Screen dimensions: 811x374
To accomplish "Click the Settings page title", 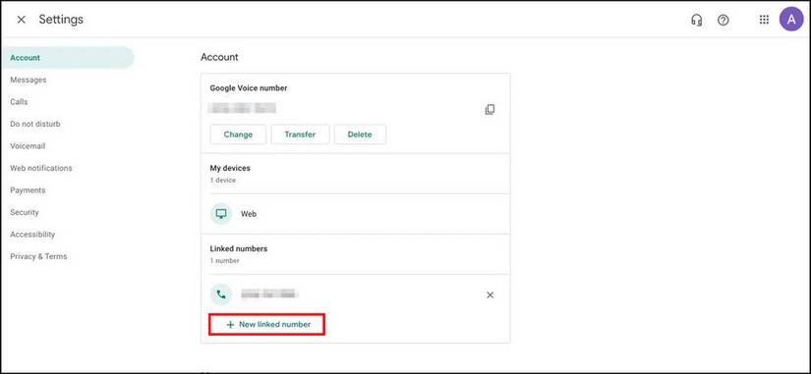I will point(61,20).
